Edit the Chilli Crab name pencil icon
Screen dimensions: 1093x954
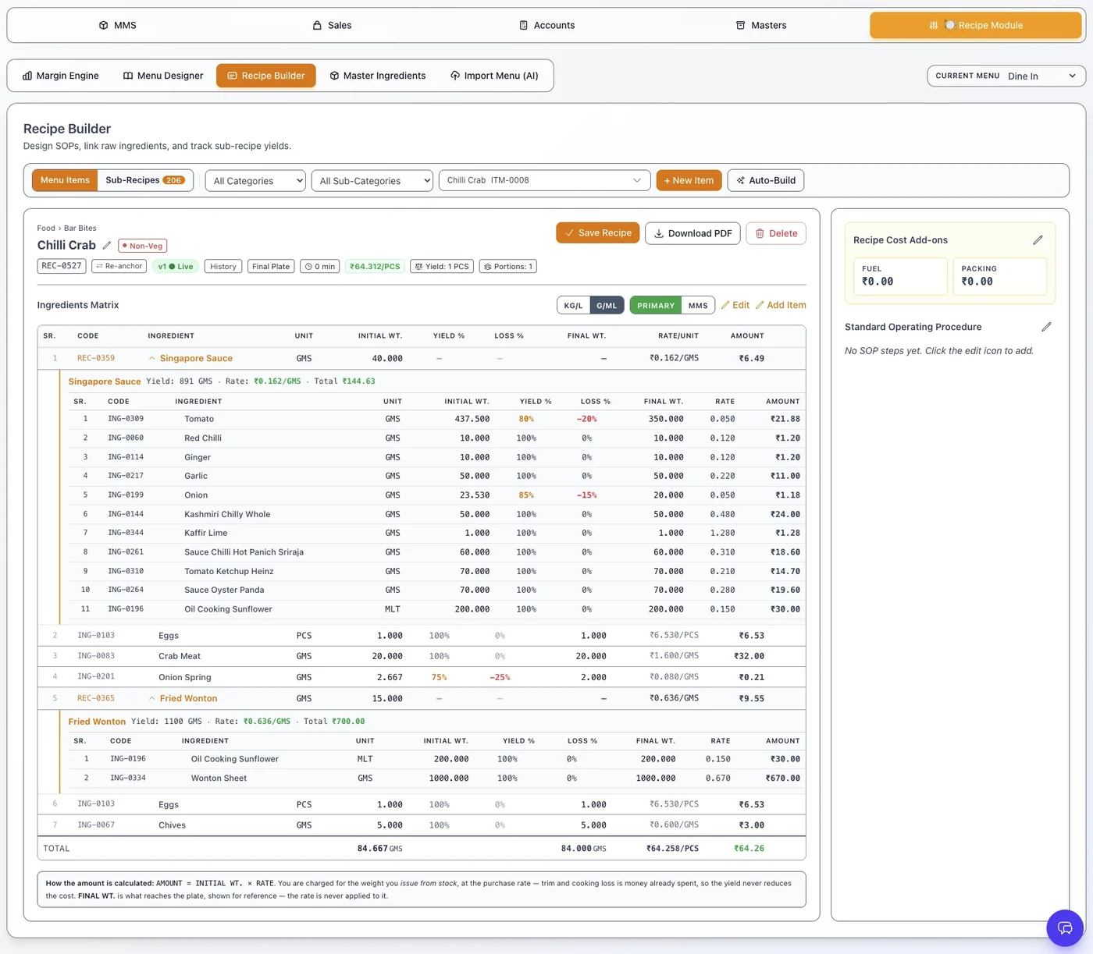pos(107,245)
